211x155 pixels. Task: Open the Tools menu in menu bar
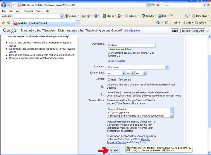click(39, 11)
